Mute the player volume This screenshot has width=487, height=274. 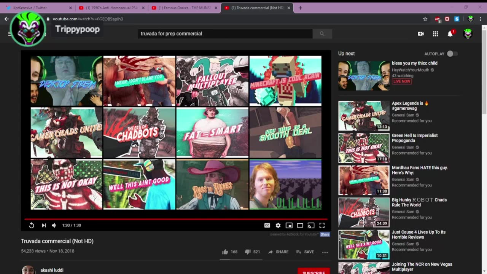point(54,225)
